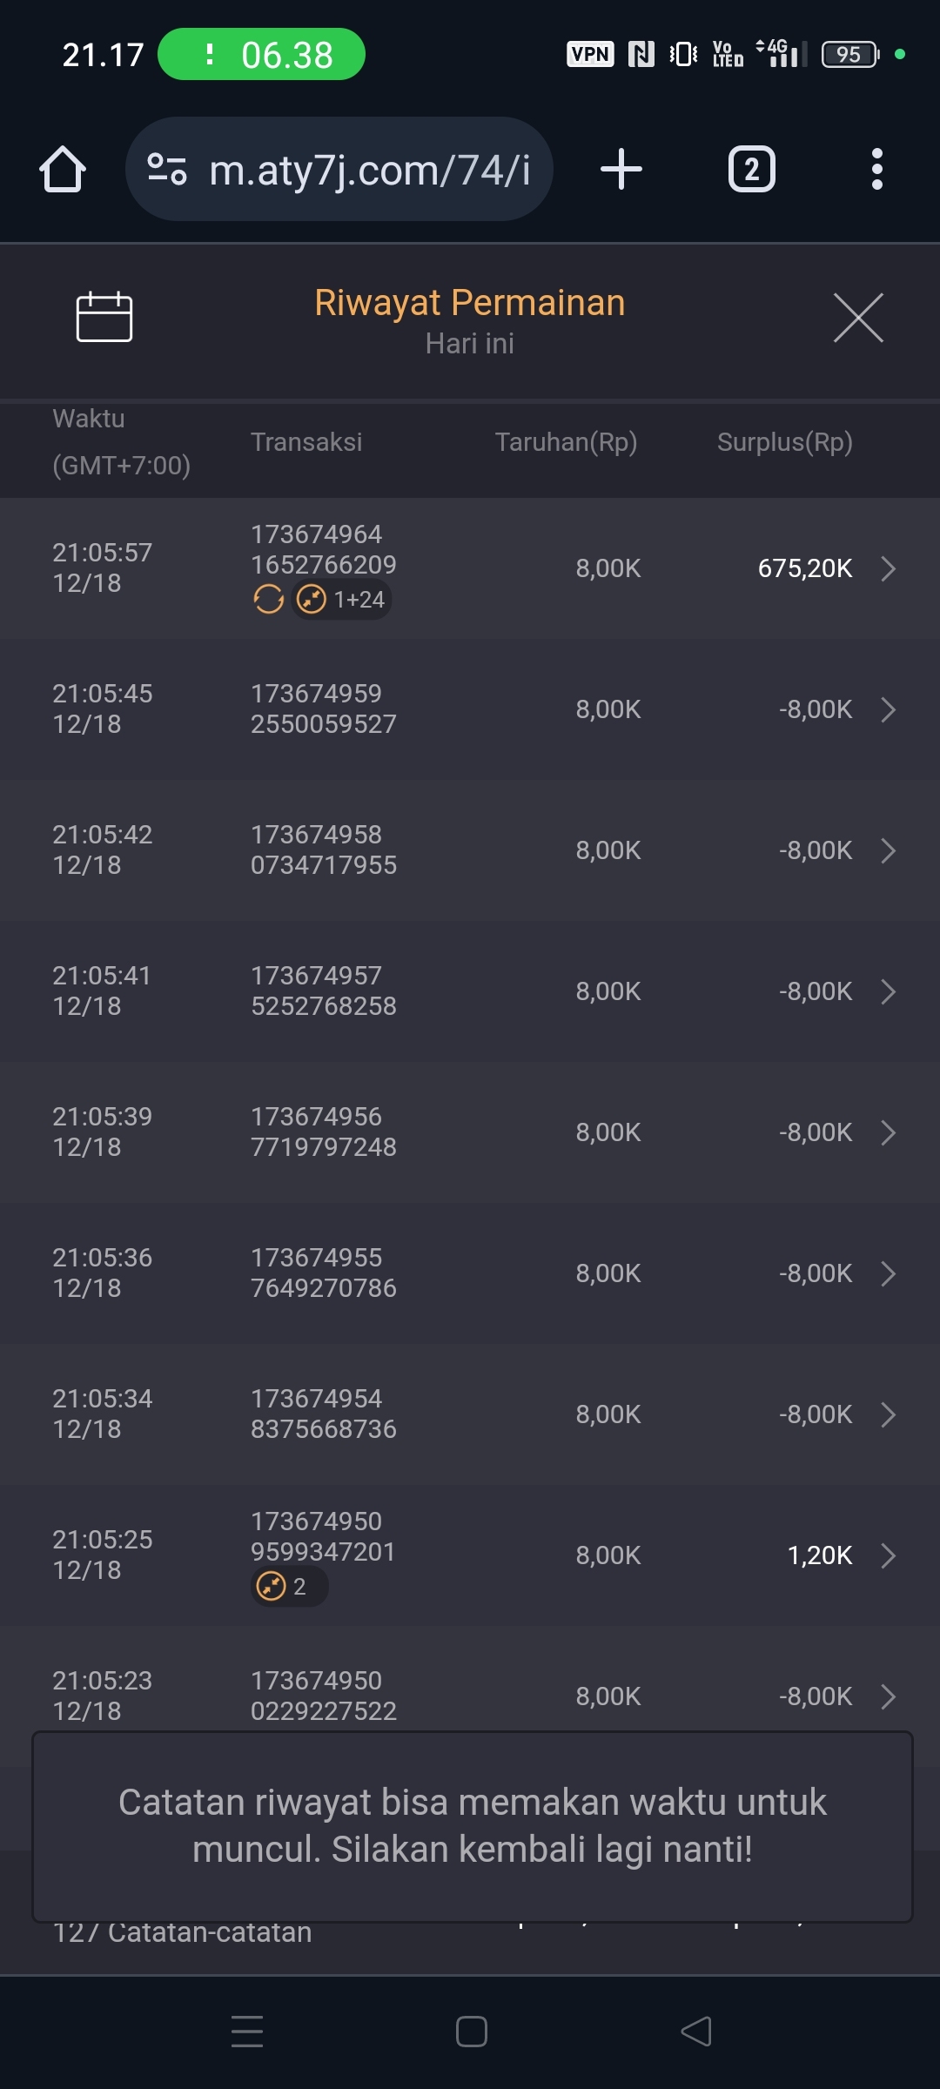Tap the Android back navigation button

tap(696, 2032)
